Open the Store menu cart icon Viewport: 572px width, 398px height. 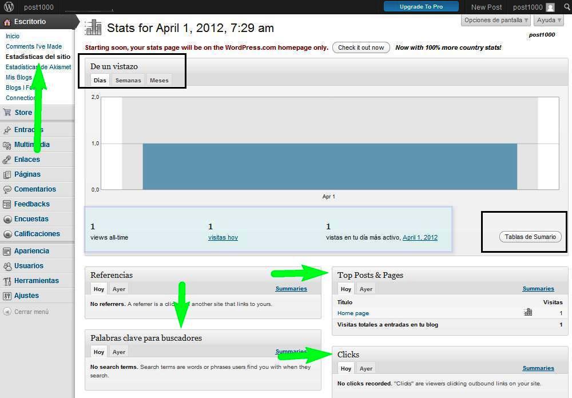7,113
